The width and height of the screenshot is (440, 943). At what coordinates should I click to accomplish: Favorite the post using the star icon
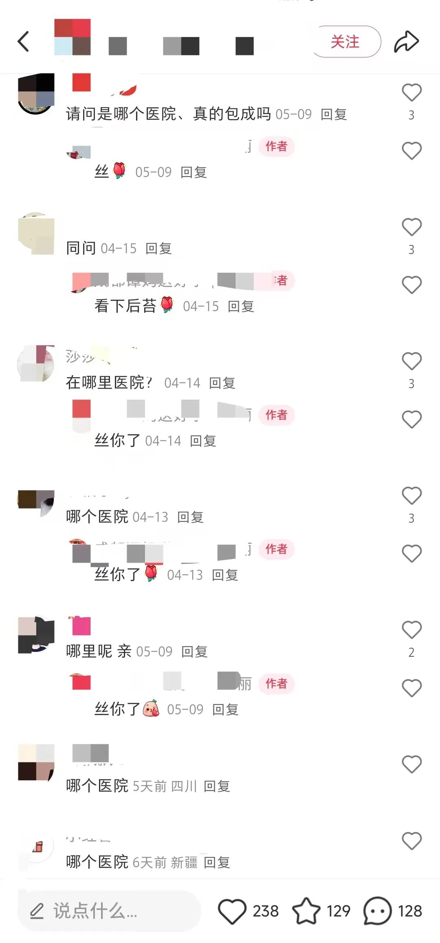(x=306, y=911)
